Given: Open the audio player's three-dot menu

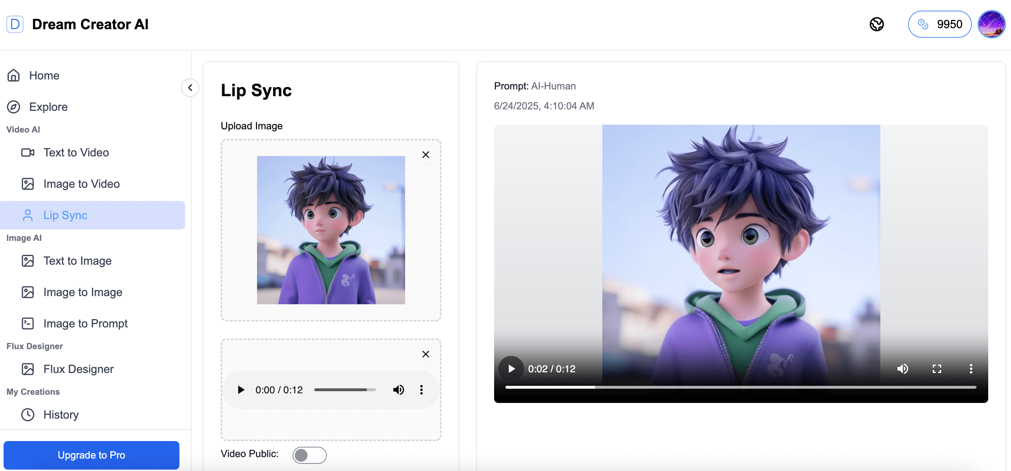Looking at the screenshot, I should click(x=421, y=390).
